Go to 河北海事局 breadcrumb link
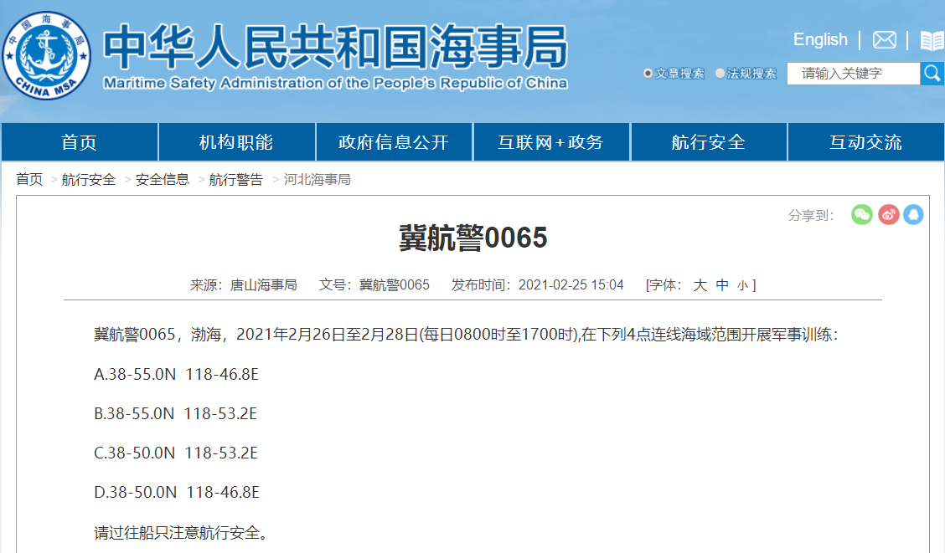This screenshot has height=553, width=945. (317, 179)
